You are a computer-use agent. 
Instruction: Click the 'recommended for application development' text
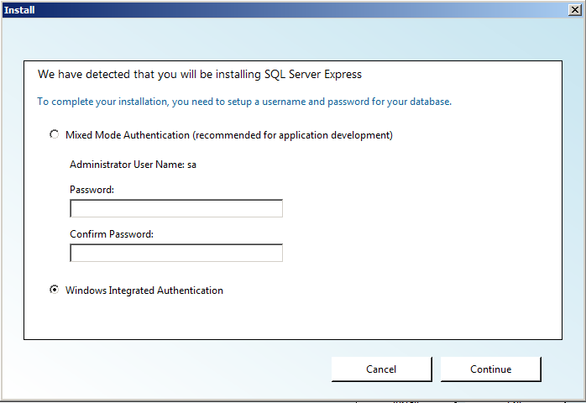coord(294,135)
